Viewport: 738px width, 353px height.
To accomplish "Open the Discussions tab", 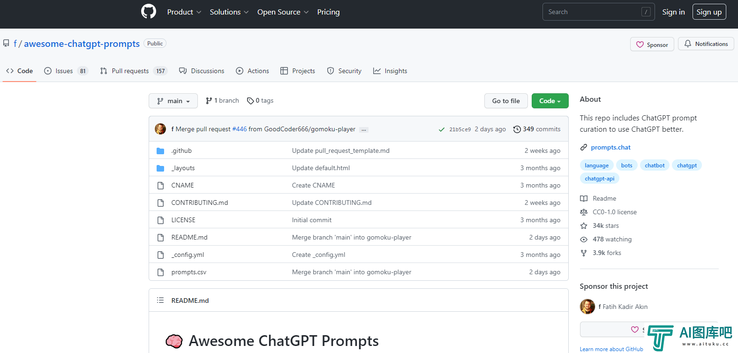I will coord(202,71).
